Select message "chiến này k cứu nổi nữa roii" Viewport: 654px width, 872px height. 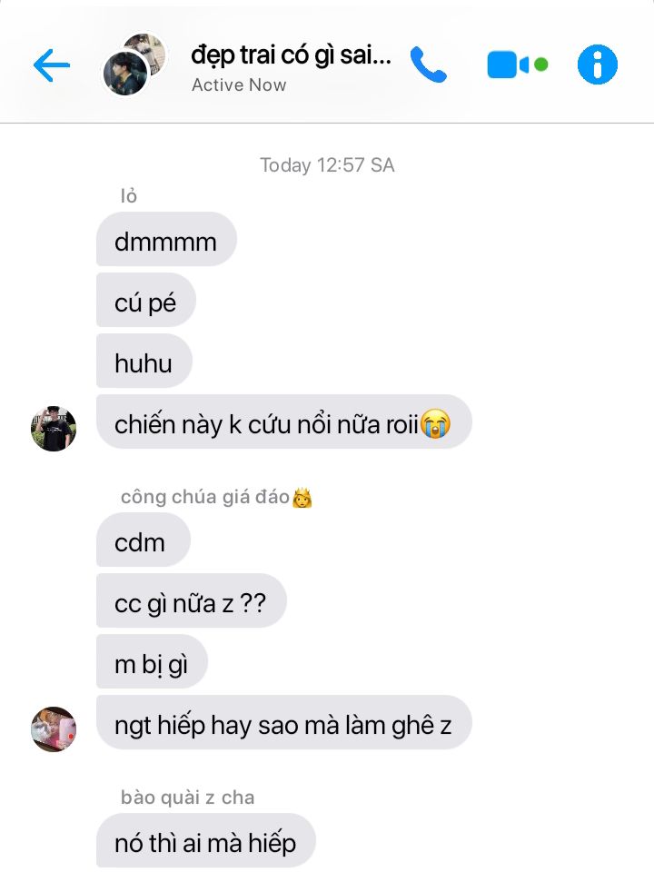tap(284, 422)
